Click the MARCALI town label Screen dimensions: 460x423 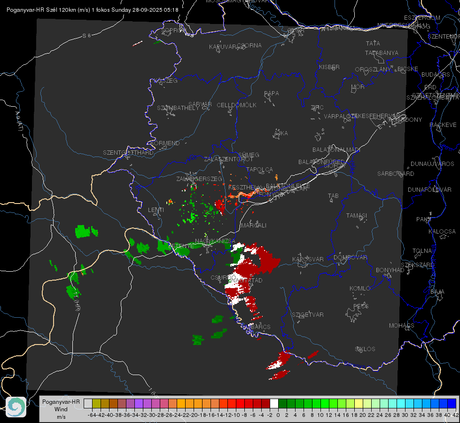point(254,226)
